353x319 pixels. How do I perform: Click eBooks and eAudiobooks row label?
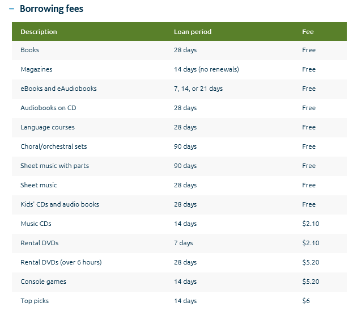tap(58, 89)
